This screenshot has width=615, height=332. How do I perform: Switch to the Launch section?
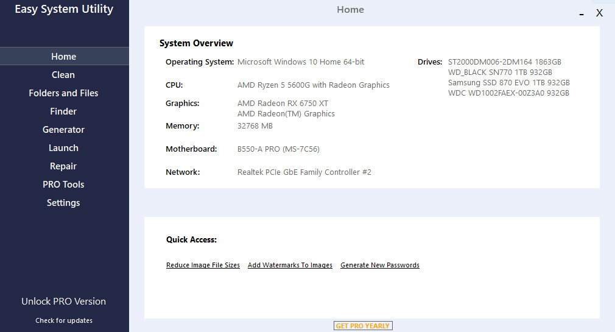pyautogui.click(x=63, y=148)
